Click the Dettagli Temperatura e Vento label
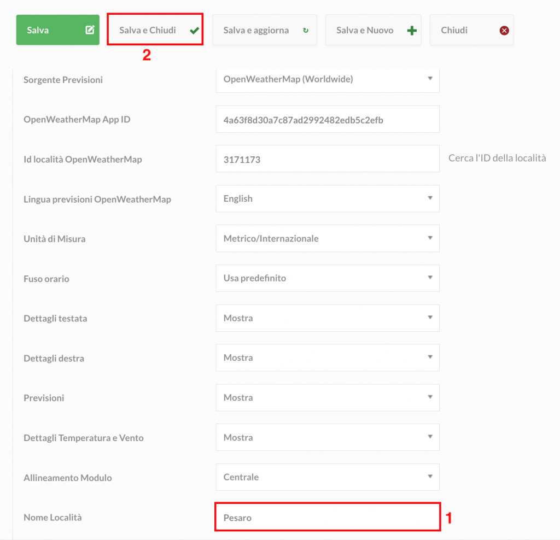 coord(84,438)
